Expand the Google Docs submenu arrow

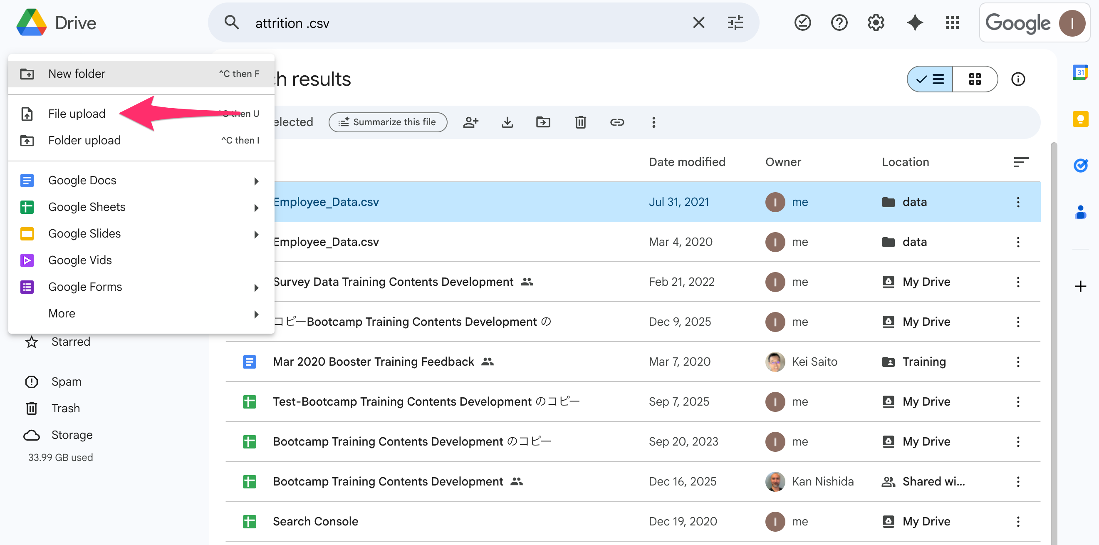pos(256,181)
